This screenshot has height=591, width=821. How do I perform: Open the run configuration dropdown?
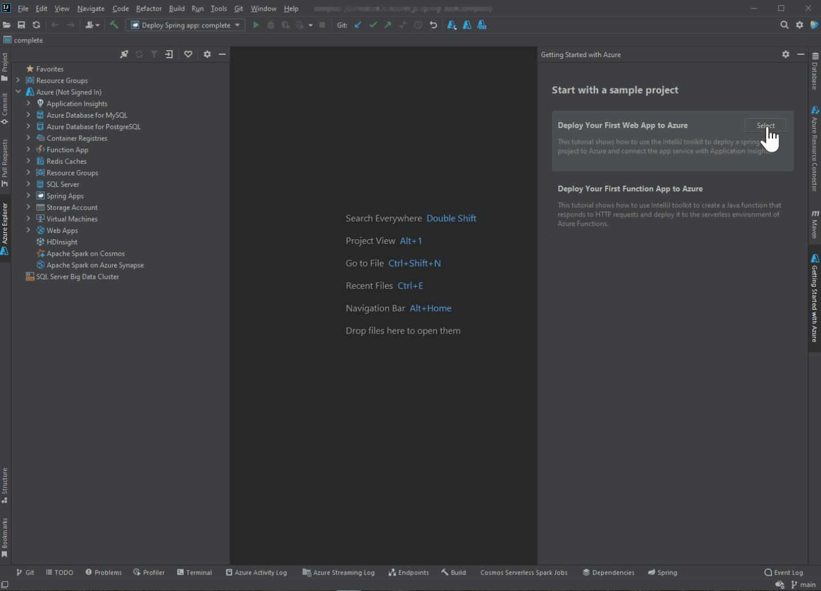[x=186, y=25]
